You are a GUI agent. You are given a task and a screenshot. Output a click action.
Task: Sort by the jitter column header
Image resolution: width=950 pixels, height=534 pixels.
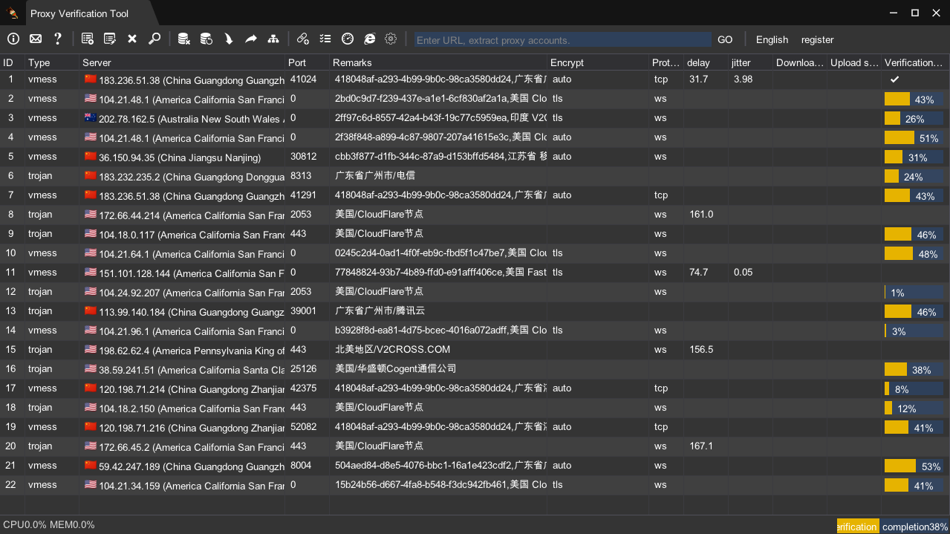[751, 62]
